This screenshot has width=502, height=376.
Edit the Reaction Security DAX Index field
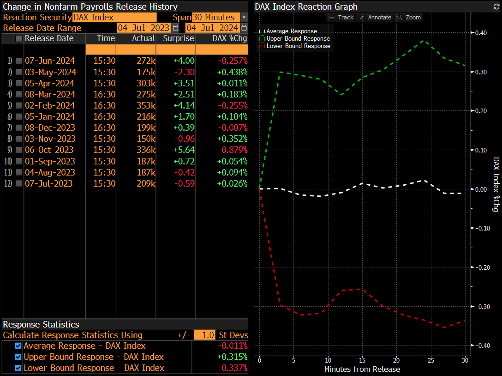click(x=114, y=17)
